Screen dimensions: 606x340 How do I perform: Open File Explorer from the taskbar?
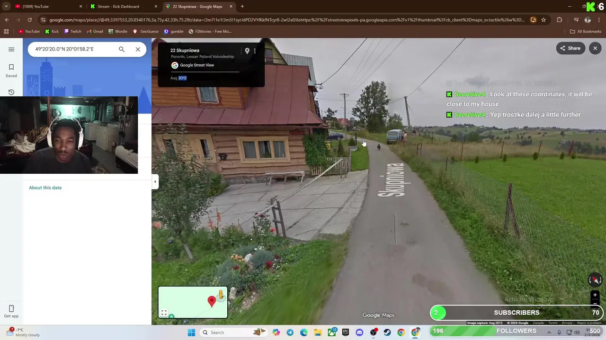[318, 332]
